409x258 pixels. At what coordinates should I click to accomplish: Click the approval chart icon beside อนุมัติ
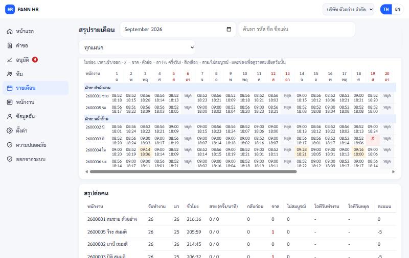click(10, 60)
